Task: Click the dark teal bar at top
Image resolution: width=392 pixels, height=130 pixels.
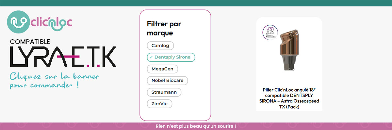Action: pyautogui.click(x=196, y=3)
